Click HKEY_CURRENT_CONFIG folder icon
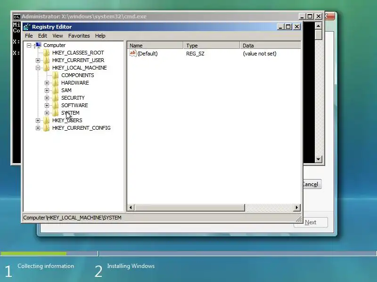Image resolution: width=377 pixels, height=282 pixels. tap(46, 128)
